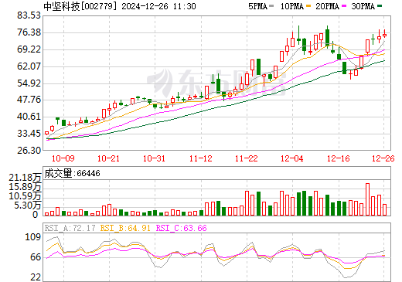Image resolution: width=402 pixels, height=282 pixels.
Task: Click the rightmost red volume bar
Action: (x=384, y=209)
